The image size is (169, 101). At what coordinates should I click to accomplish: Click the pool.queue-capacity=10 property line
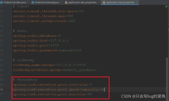pos(58,89)
